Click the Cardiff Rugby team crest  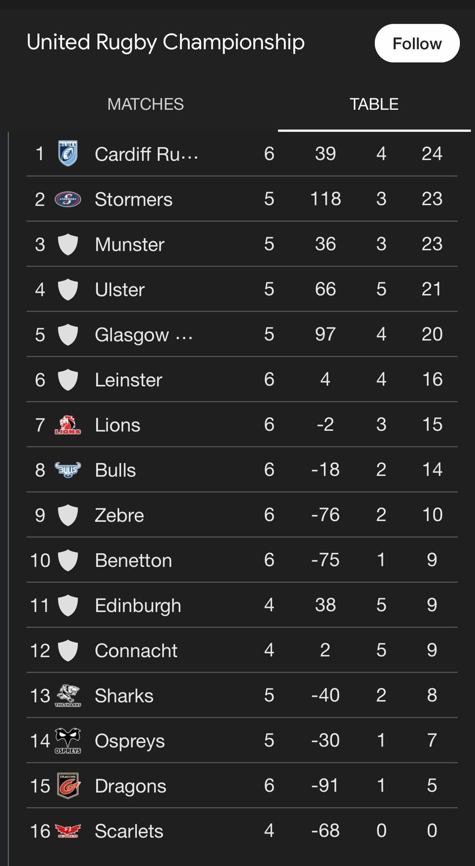(68, 154)
